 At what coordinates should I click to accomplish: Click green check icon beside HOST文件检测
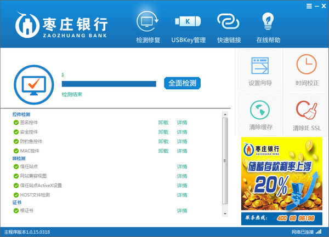point(16,195)
